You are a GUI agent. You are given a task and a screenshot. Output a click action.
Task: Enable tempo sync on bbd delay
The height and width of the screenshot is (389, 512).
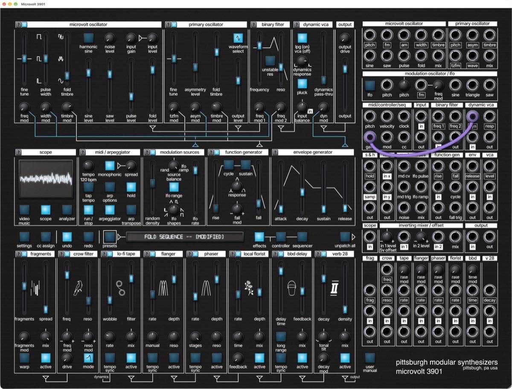(x=281, y=358)
